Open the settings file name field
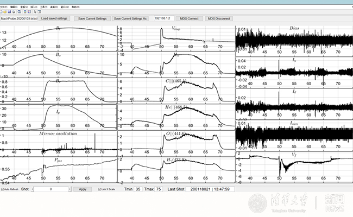The image size is (353, 217). click(18, 18)
